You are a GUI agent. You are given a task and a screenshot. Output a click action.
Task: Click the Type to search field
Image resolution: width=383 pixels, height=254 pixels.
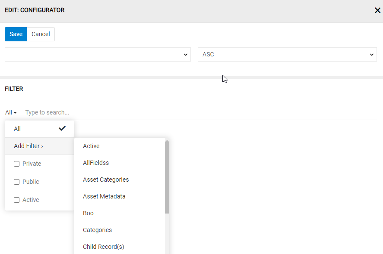[199, 112]
